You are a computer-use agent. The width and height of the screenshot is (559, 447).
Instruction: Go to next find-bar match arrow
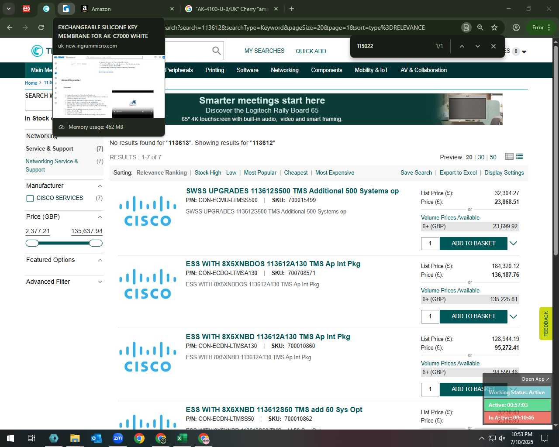(x=477, y=46)
